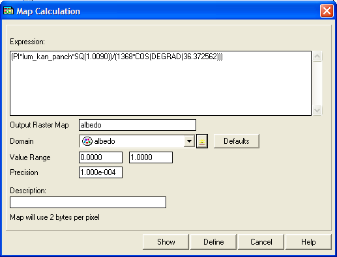The height and width of the screenshot is (257, 337).
Task: Click the expression scrollbar down arrow
Action: tap(317, 110)
